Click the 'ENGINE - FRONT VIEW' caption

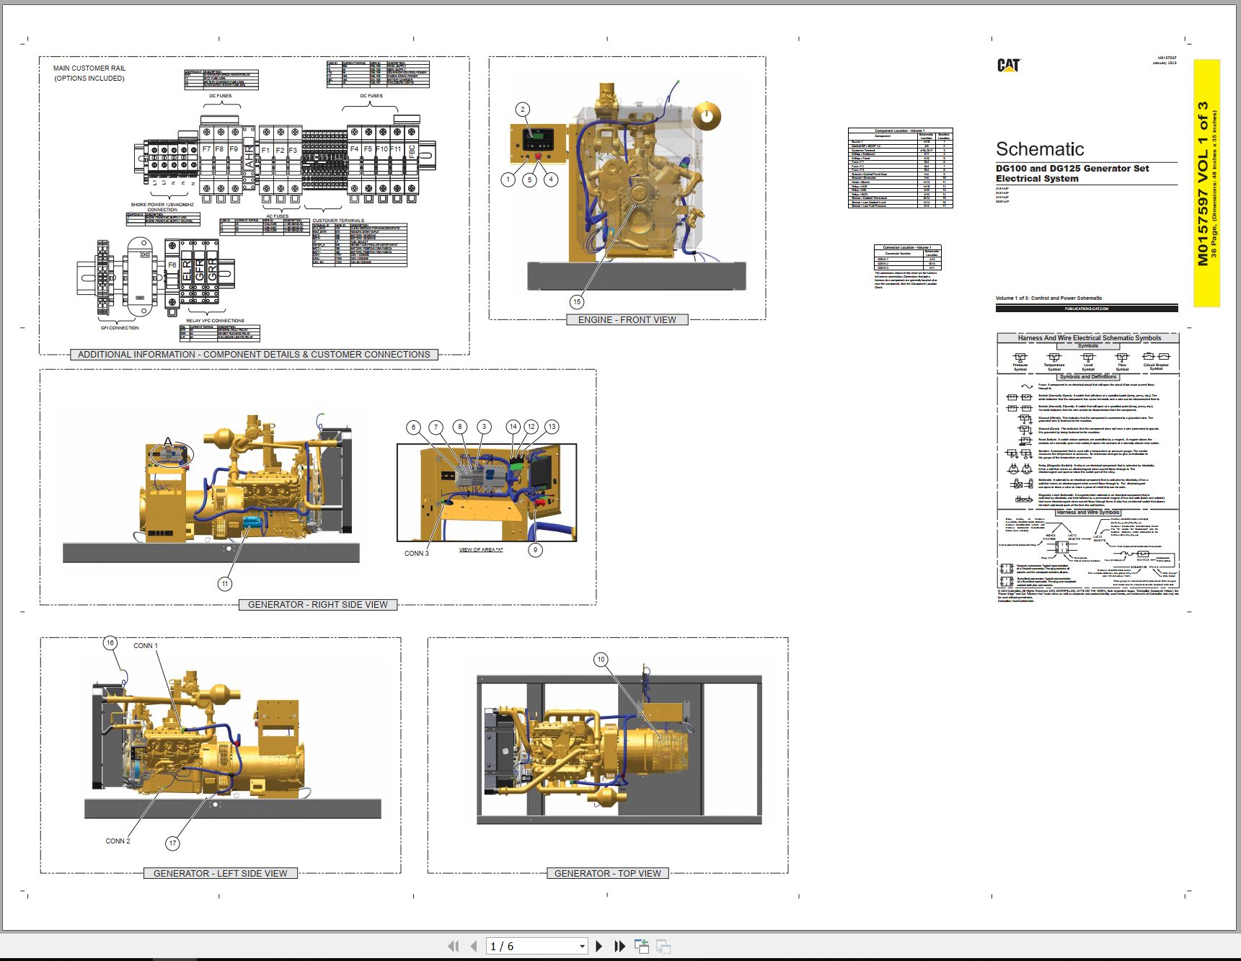(x=627, y=319)
